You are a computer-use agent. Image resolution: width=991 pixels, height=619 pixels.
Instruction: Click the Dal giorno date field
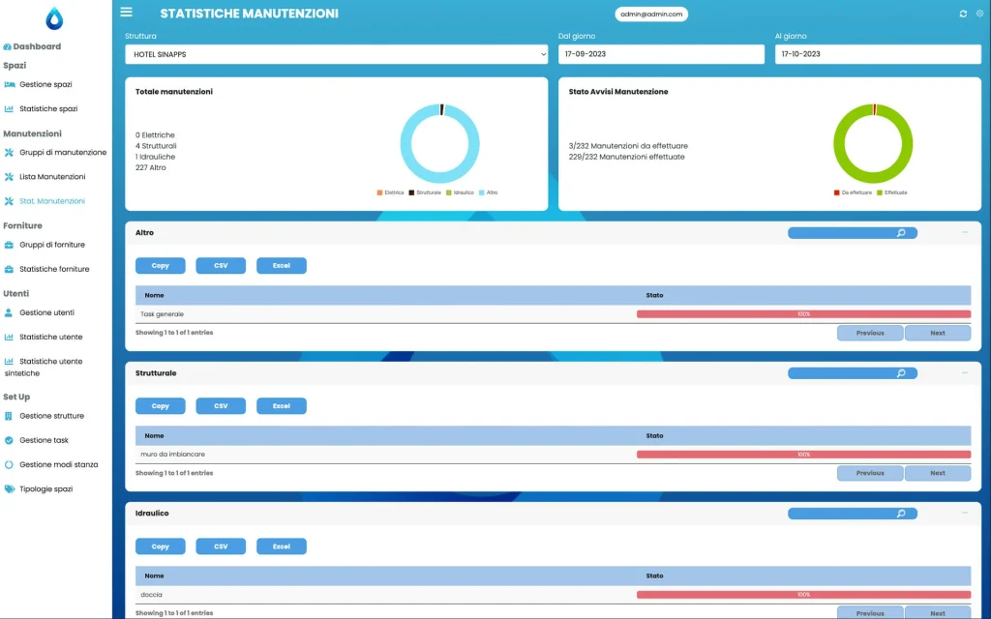coord(661,54)
